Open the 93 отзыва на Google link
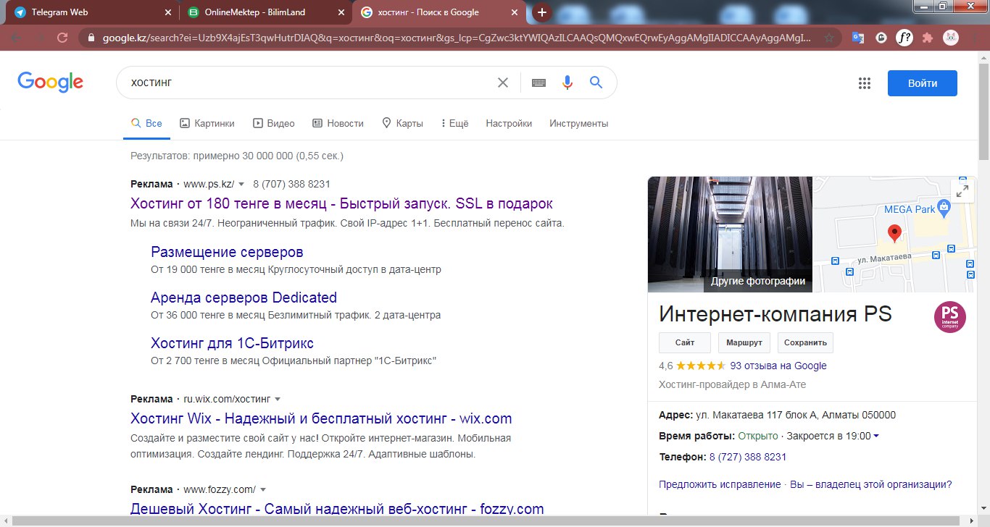990x527 pixels. (x=778, y=366)
